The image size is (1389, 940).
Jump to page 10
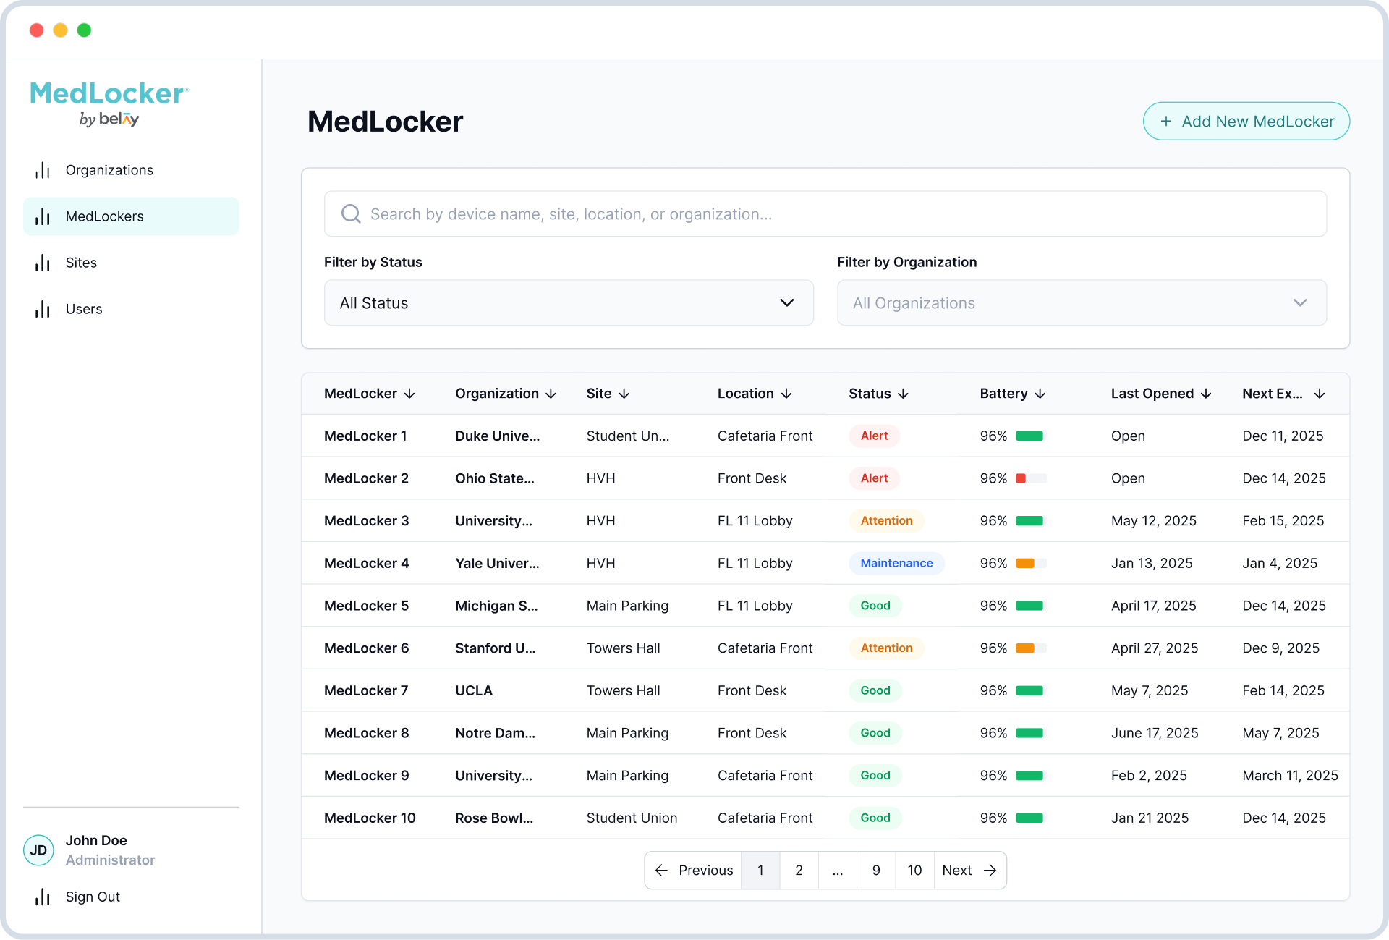(x=914, y=870)
